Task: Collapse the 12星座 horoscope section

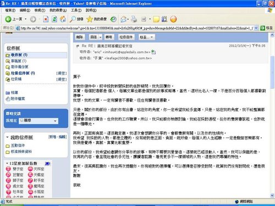Action: pyautogui.click(x=7, y=163)
